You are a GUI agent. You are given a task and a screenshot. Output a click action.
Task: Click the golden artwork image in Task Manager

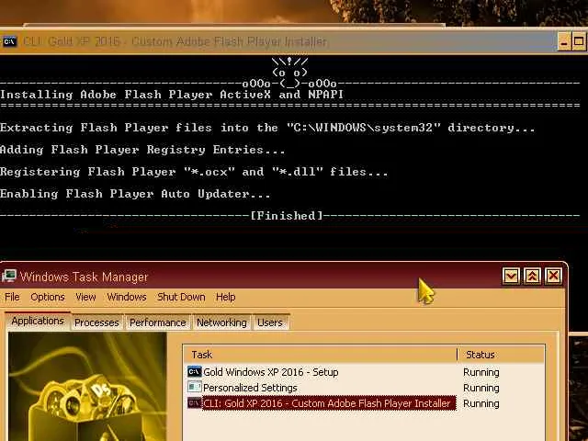click(x=88, y=386)
